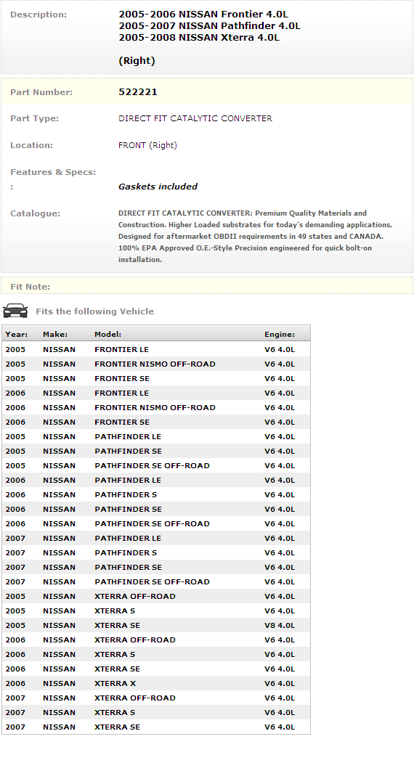414x784 pixels.
Task: Click the DIRECT FIT CATALYTIC CONVERTER part type
Action: tap(195, 118)
